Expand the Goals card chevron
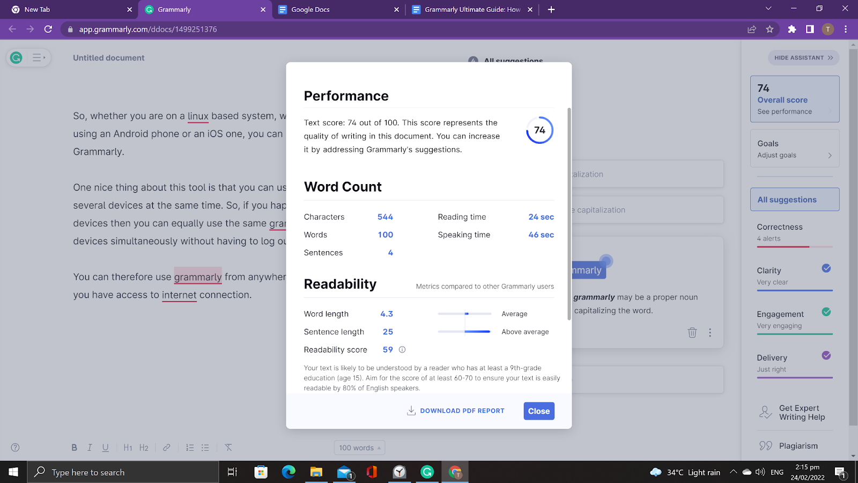 point(830,156)
